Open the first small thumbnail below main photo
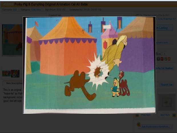177x133 pixels. [x=6, y=73]
